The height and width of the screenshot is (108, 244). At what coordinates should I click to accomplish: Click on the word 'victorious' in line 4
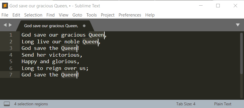tap(64, 55)
